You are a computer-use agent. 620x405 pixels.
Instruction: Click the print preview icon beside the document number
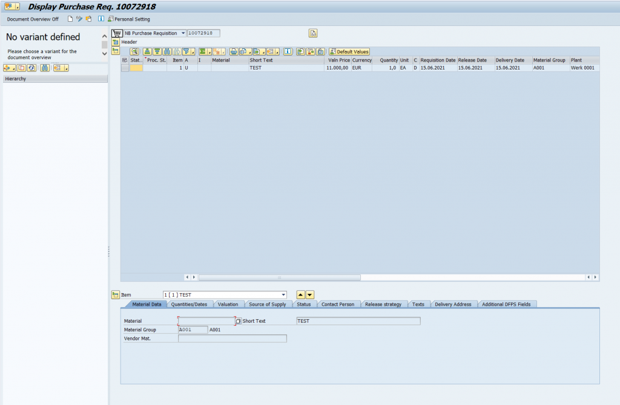point(313,33)
